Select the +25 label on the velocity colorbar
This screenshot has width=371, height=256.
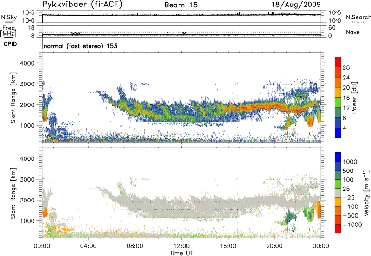click(346, 189)
